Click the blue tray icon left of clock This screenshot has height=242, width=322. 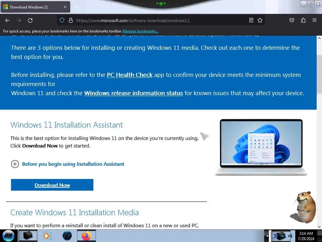coord(290,236)
